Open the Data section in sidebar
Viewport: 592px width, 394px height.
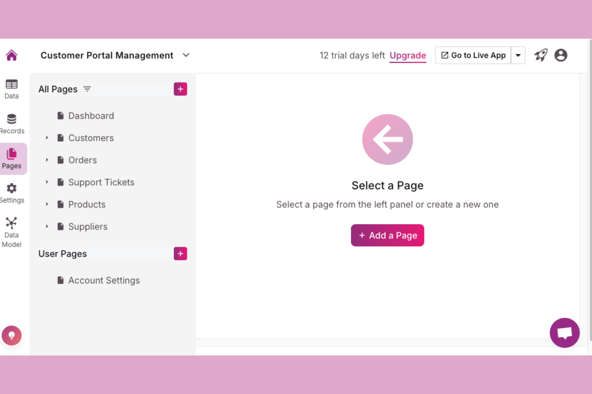[11, 88]
